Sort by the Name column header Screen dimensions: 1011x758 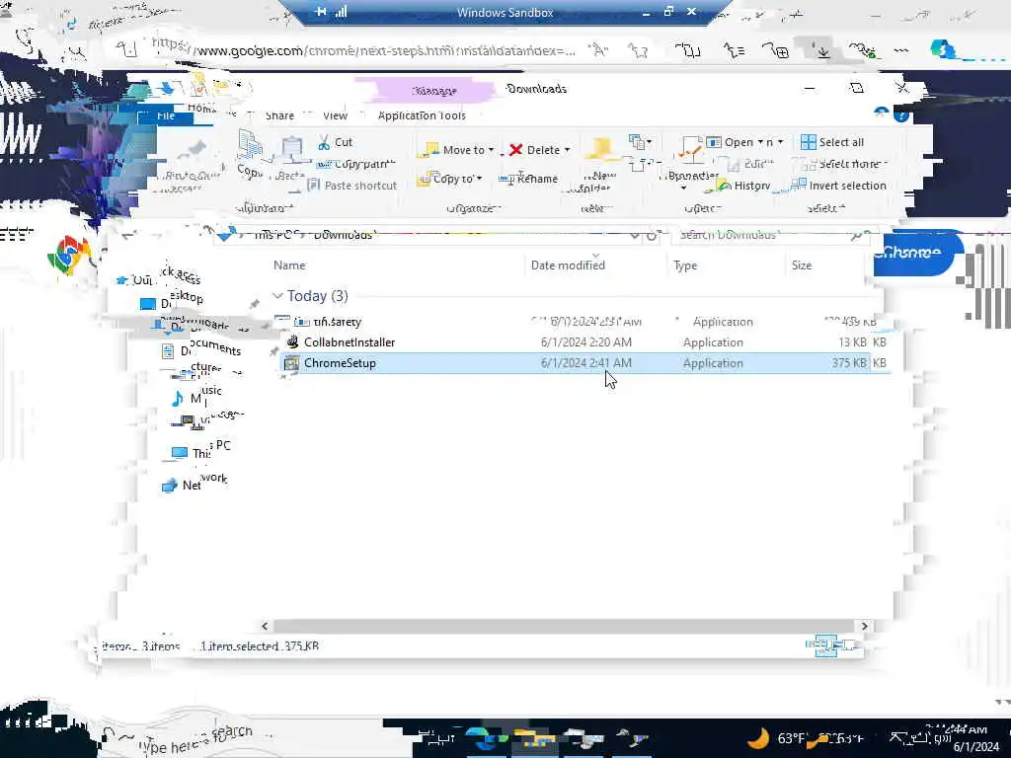pos(289,265)
